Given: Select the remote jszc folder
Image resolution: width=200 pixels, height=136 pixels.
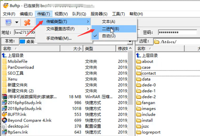Looking at the screenshot, I should 143,126.
